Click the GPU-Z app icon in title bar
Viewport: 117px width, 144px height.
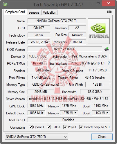click(x=5, y=4)
